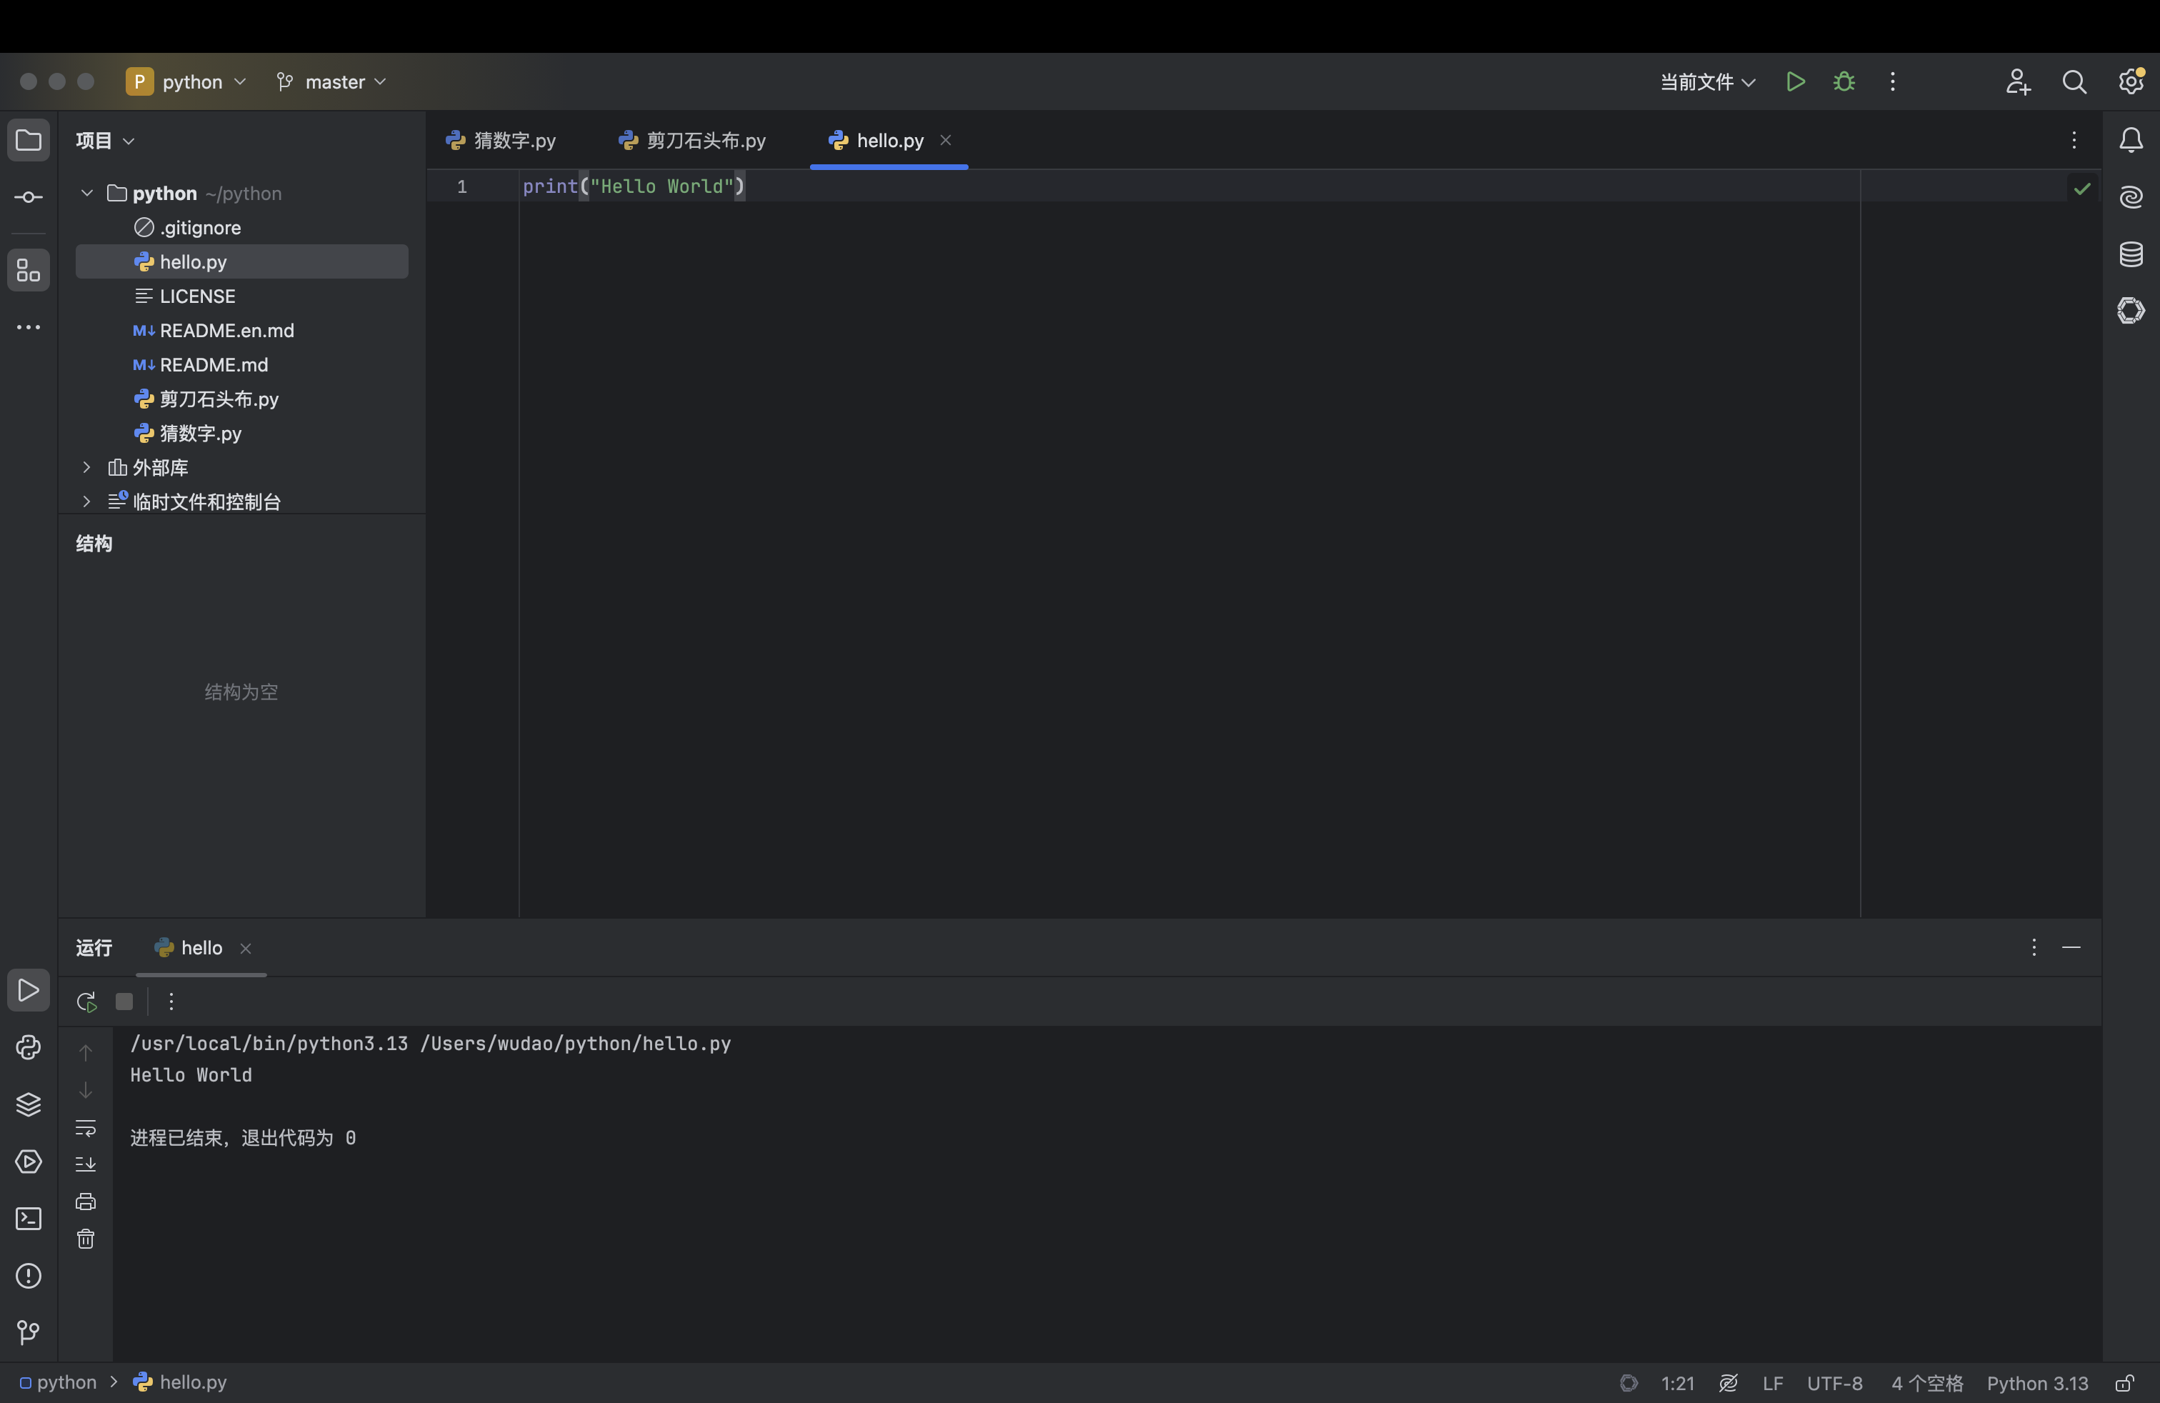Click UTF-8 encoding in status bar
Screen dimensions: 2160x1403
(x=1834, y=1383)
